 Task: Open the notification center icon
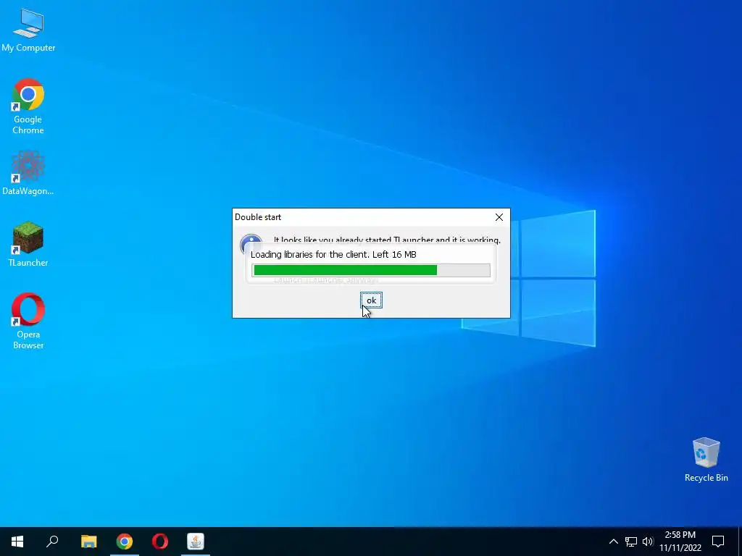(718, 542)
